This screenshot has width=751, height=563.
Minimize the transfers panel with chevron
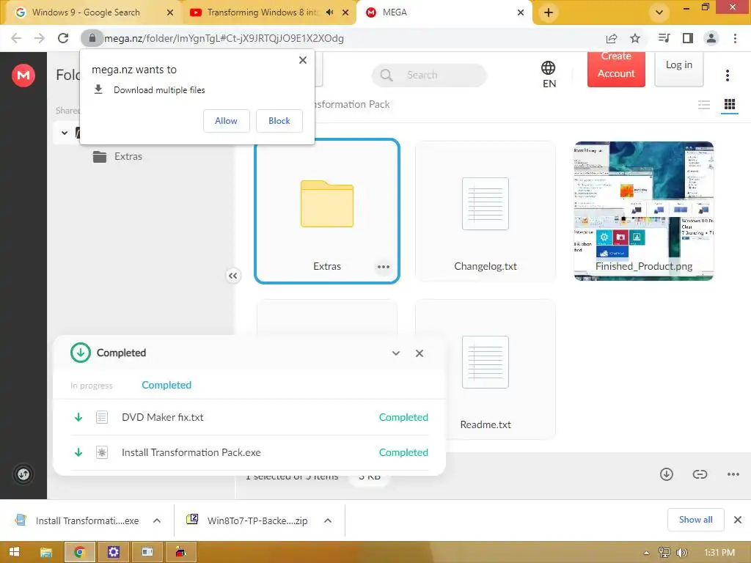(x=396, y=353)
